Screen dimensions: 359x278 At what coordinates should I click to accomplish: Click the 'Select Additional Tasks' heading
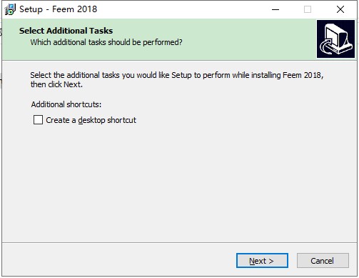tap(66, 31)
